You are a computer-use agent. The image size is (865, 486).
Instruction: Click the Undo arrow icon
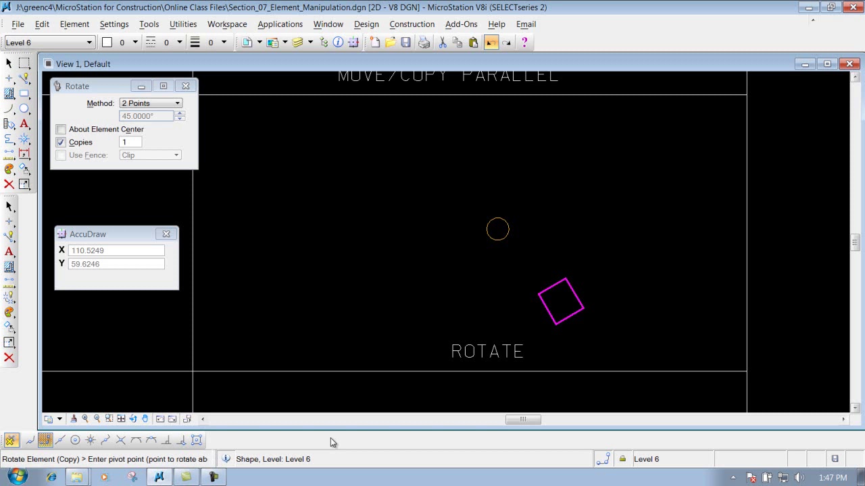(491, 43)
